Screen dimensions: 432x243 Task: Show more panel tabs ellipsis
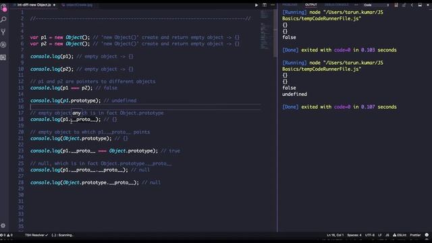(356, 5)
